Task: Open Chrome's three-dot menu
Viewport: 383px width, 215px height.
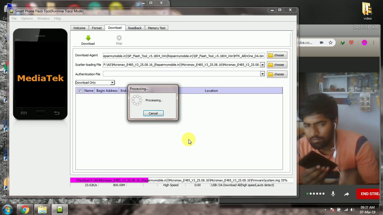Action: (x=373, y=43)
